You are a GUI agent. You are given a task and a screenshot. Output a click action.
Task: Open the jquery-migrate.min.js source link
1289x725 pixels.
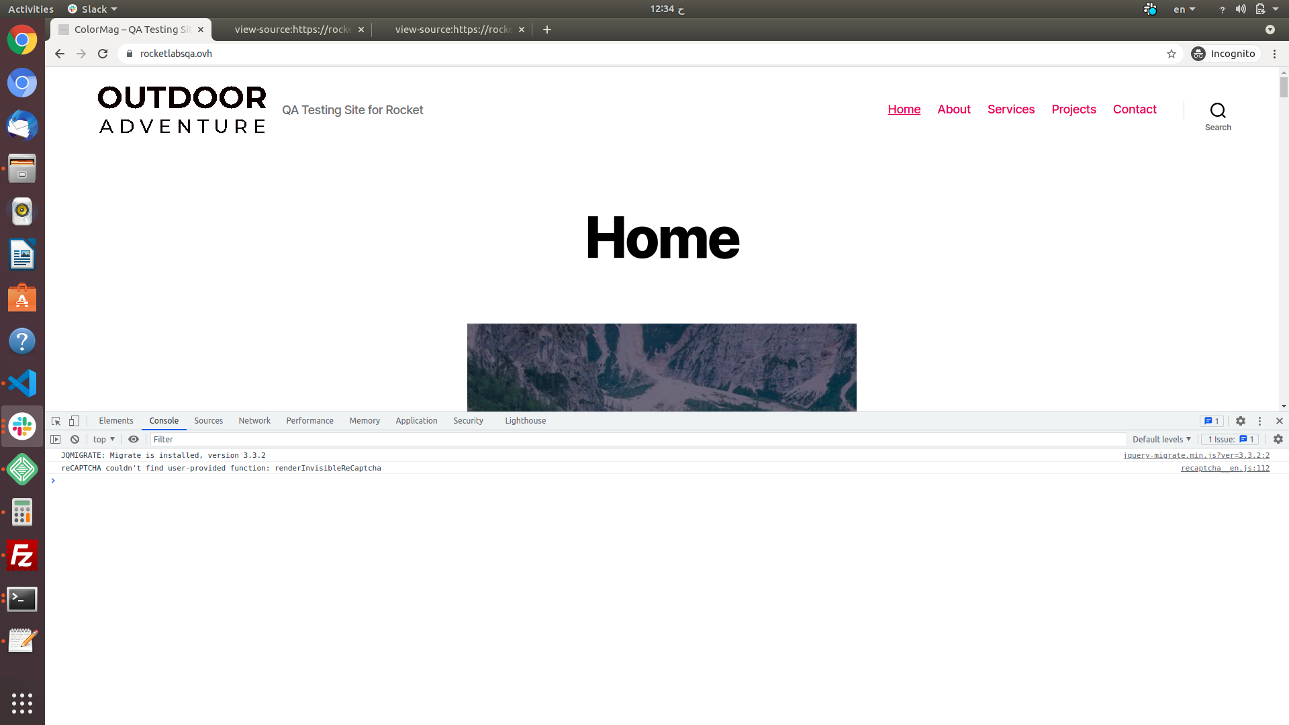tap(1196, 455)
